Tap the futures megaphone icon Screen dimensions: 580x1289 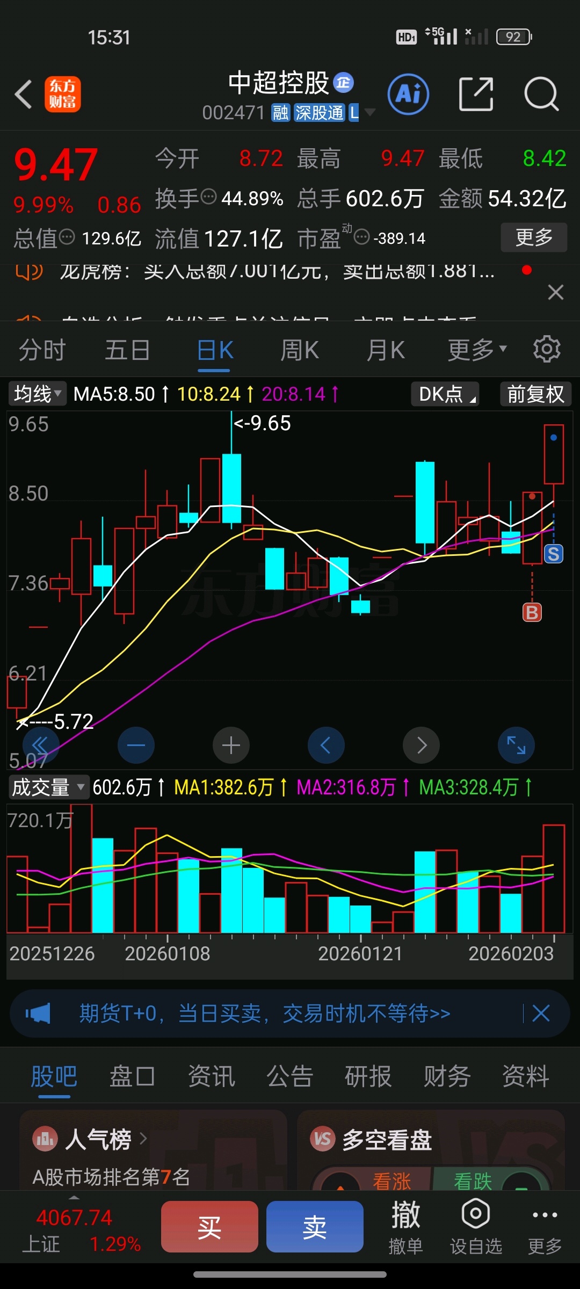tap(38, 1013)
